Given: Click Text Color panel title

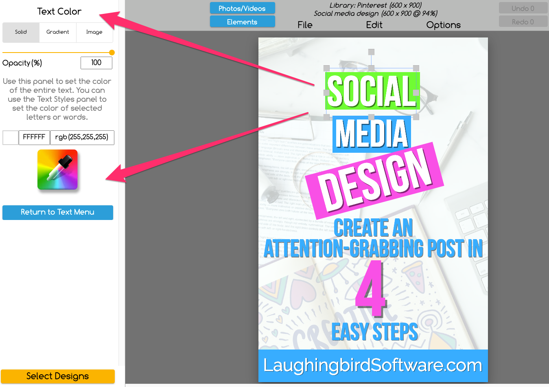Looking at the screenshot, I should pos(59,11).
